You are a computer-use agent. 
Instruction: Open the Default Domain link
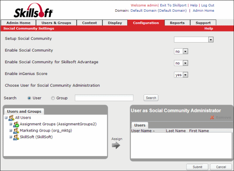coord(158,11)
